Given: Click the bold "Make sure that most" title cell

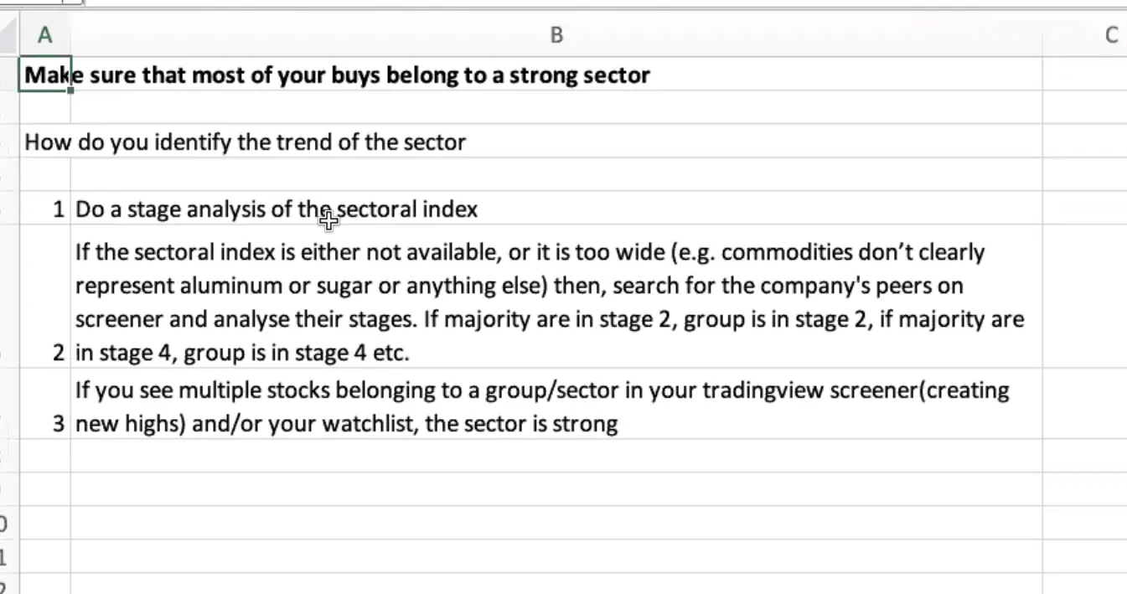Looking at the screenshot, I should 44,75.
